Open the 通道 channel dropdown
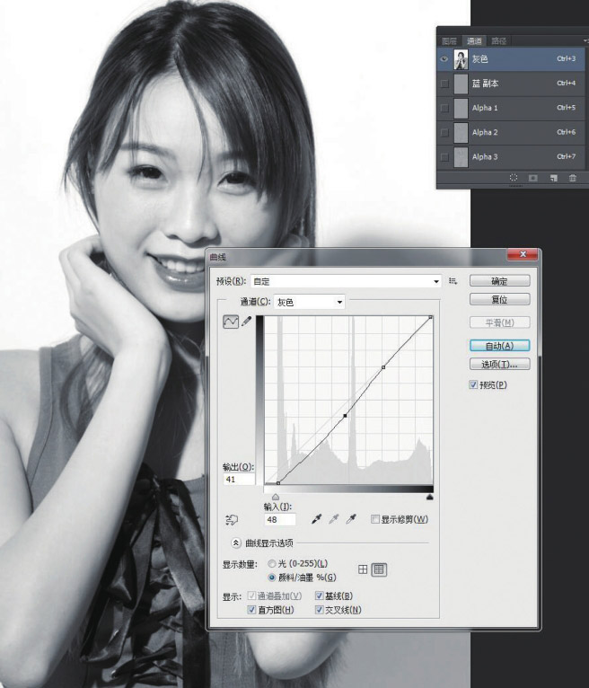Image resolution: width=589 pixels, height=688 pixels. (x=339, y=303)
